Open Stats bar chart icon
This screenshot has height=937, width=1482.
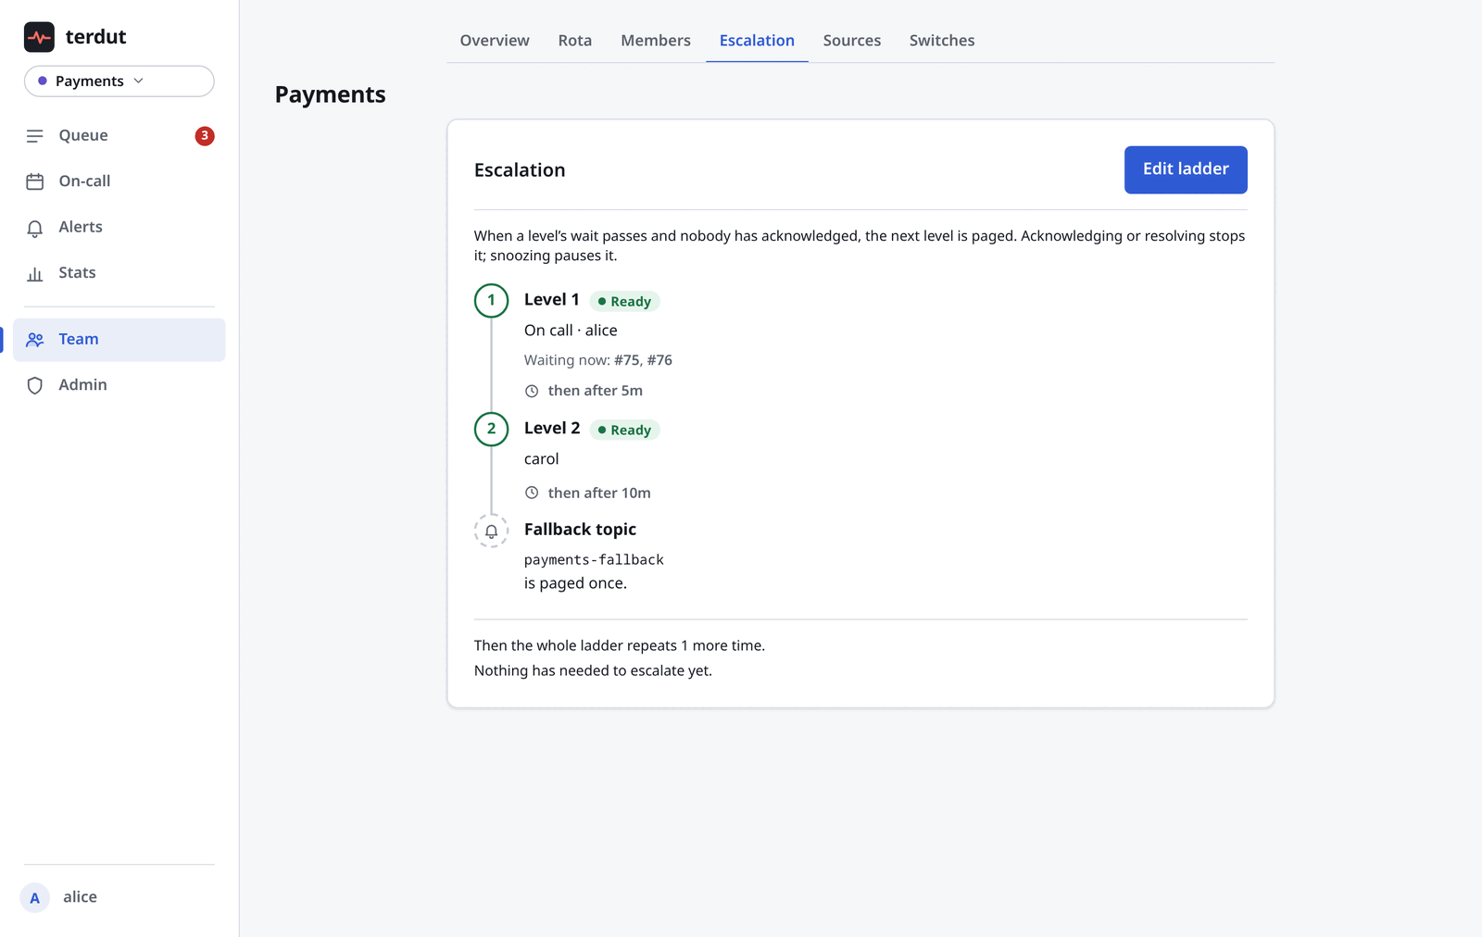(x=35, y=273)
